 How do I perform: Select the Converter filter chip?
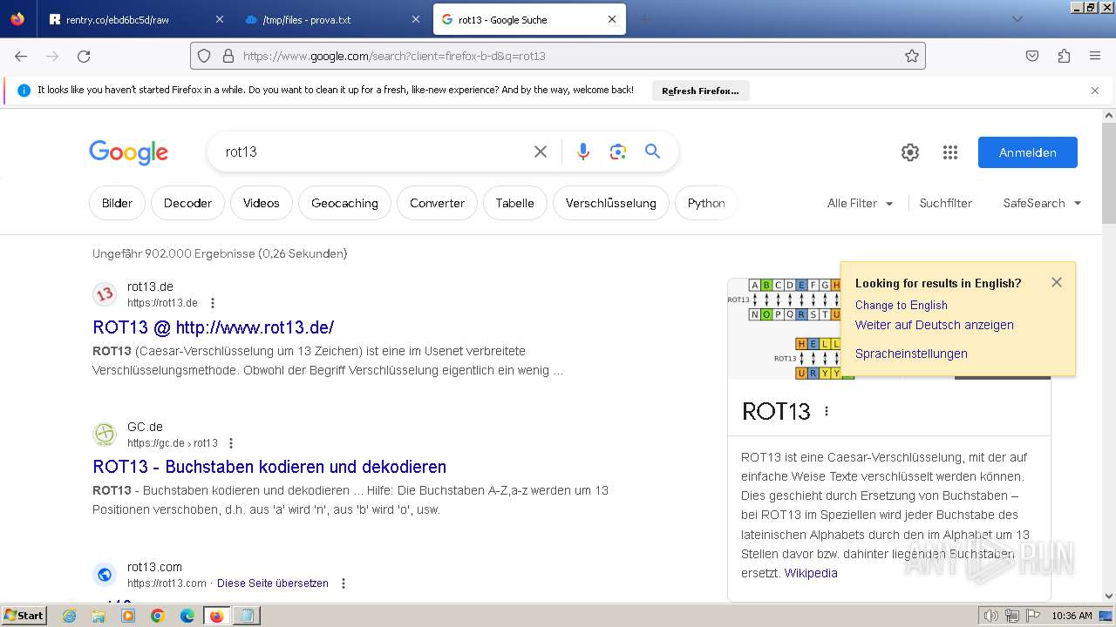click(437, 203)
